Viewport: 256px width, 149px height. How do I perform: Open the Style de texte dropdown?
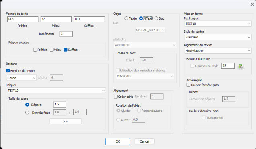tap(218, 37)
